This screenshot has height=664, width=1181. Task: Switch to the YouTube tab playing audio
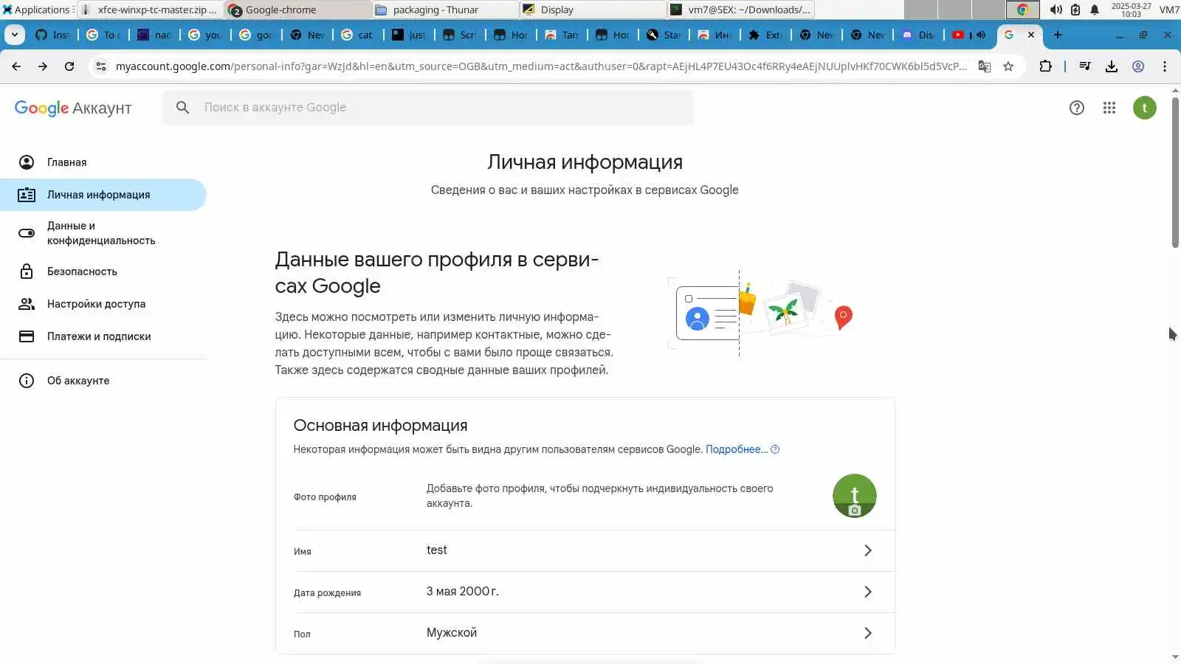pos(968,35)
